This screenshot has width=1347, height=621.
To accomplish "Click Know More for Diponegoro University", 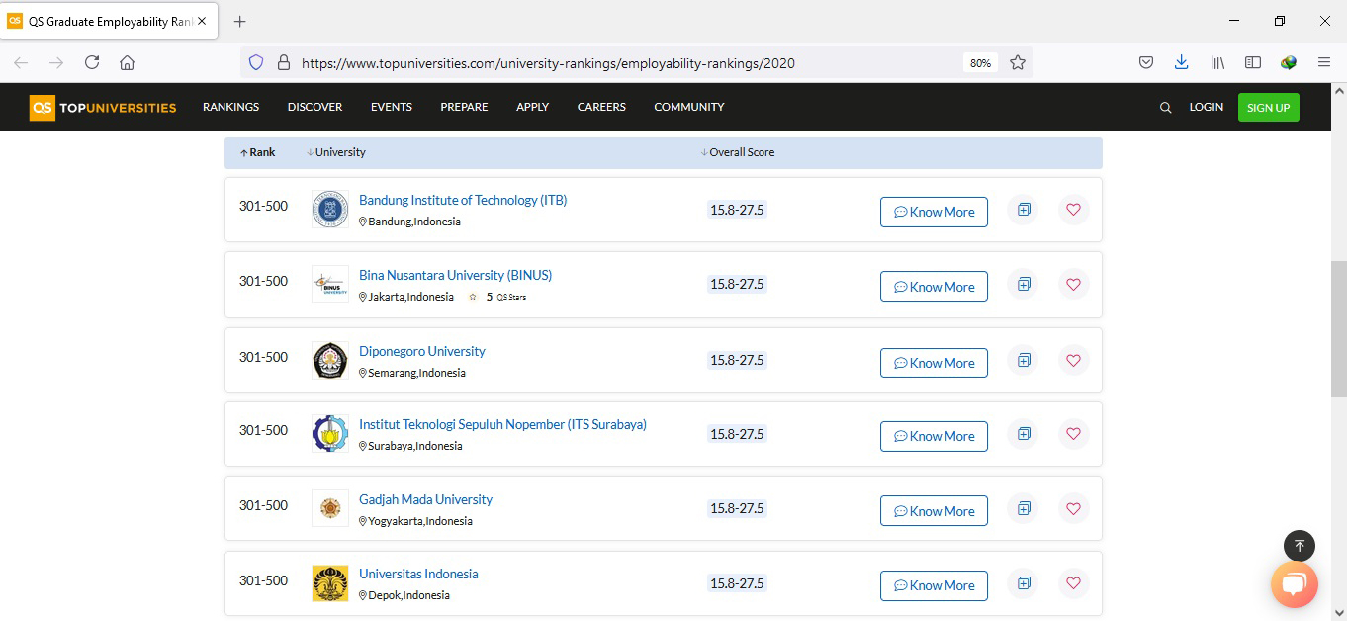I will 934,362.
